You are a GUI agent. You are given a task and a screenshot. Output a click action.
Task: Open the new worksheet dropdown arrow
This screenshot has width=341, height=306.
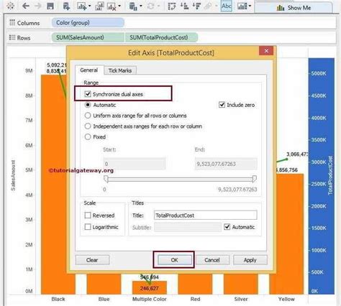coord(89,6)
